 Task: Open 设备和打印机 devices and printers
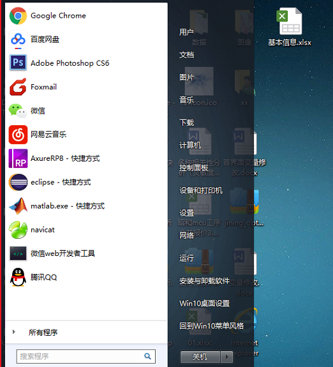pos(201,190)
